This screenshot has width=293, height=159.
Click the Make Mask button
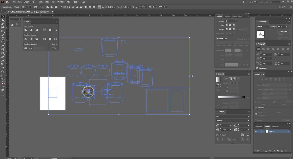(284, 31)
